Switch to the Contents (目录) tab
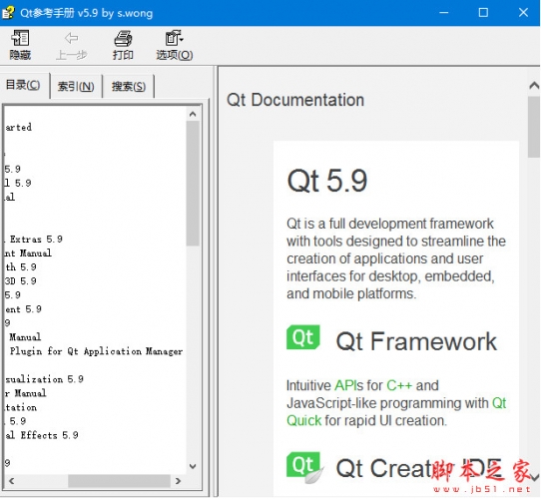The height and width of the screenshot is (499, 541). [23, 85]
